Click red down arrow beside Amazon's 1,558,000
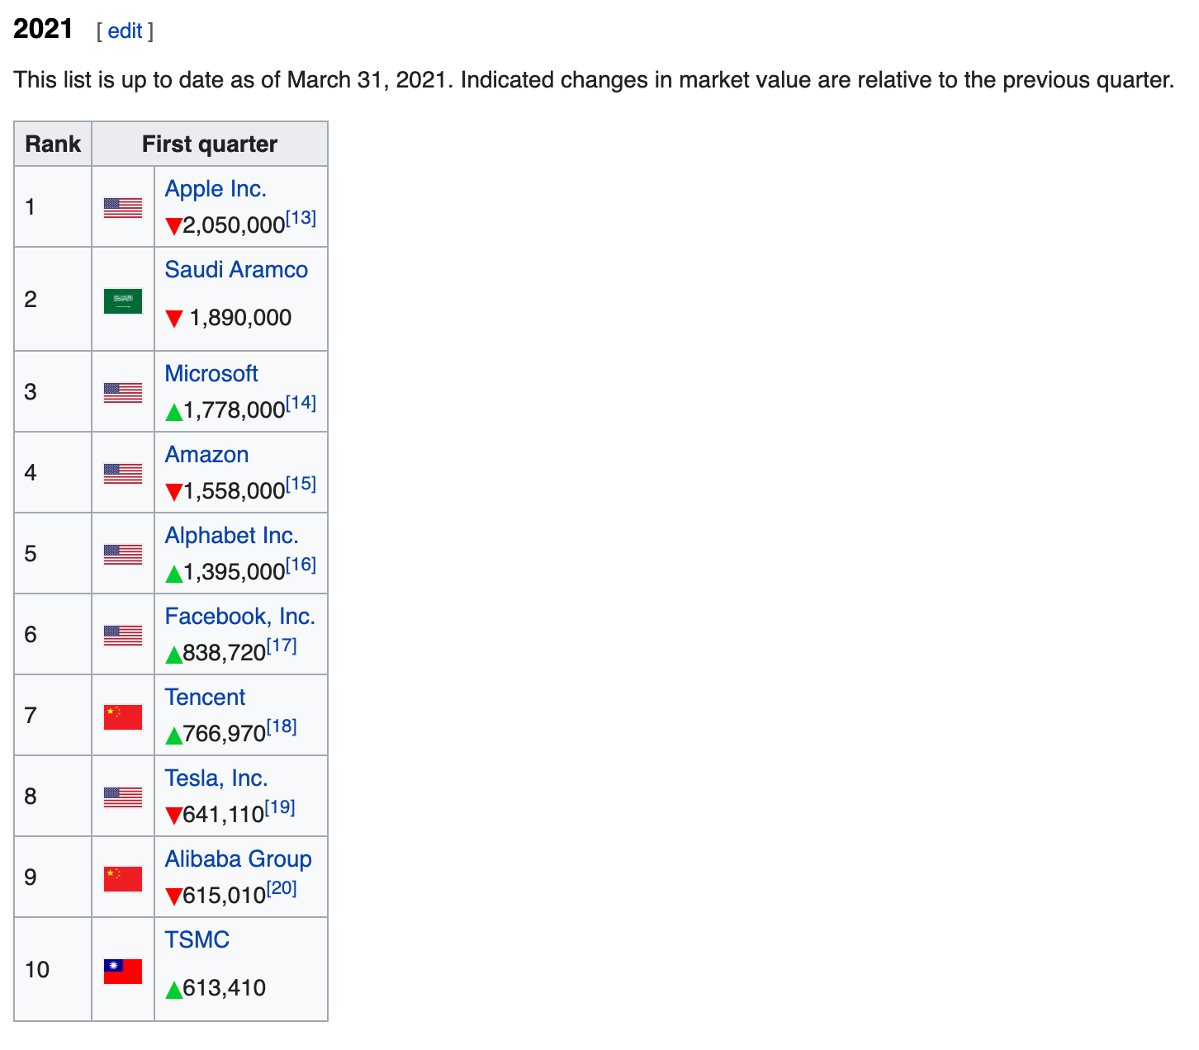 point(173,492)
